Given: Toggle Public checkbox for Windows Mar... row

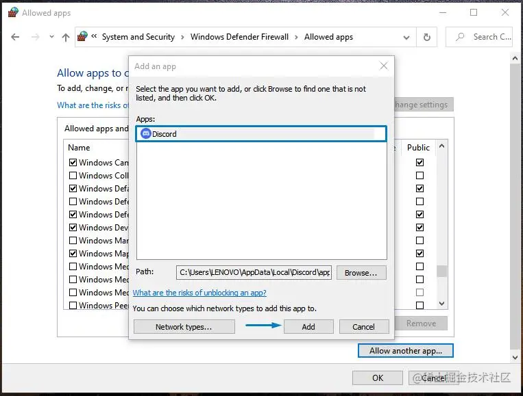Looking at the screenshot, I should pos(419,240).
